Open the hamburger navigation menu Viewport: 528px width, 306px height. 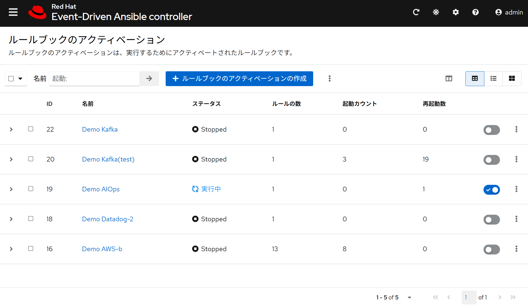tap(13, 12)
